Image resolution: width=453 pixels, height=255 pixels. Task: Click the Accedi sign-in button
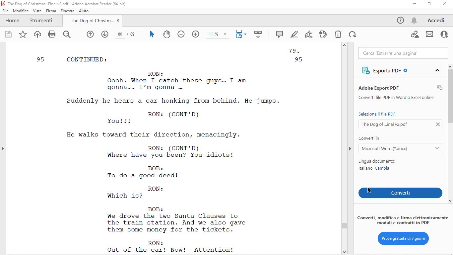tap(436, 20)
